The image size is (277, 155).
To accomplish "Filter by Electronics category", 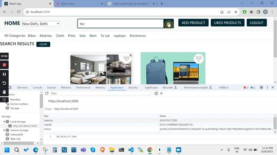I will click(138, 36).
